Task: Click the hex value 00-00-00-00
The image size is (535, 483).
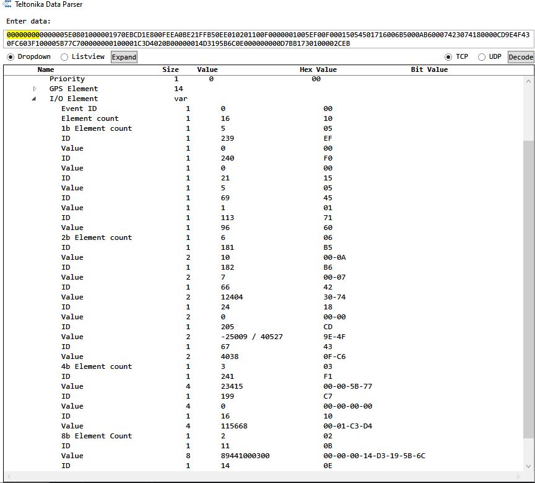Action: [347, 406]
